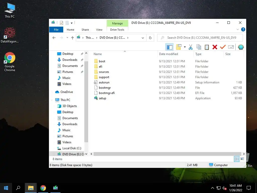257x193 pixels.
Task: Select the bootmgr.efi file icon
Action: [96, 93]
